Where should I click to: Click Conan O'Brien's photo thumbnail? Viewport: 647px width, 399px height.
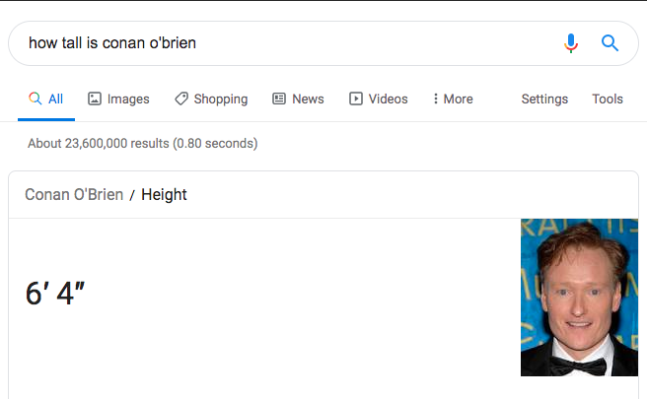tap(579, 298)
